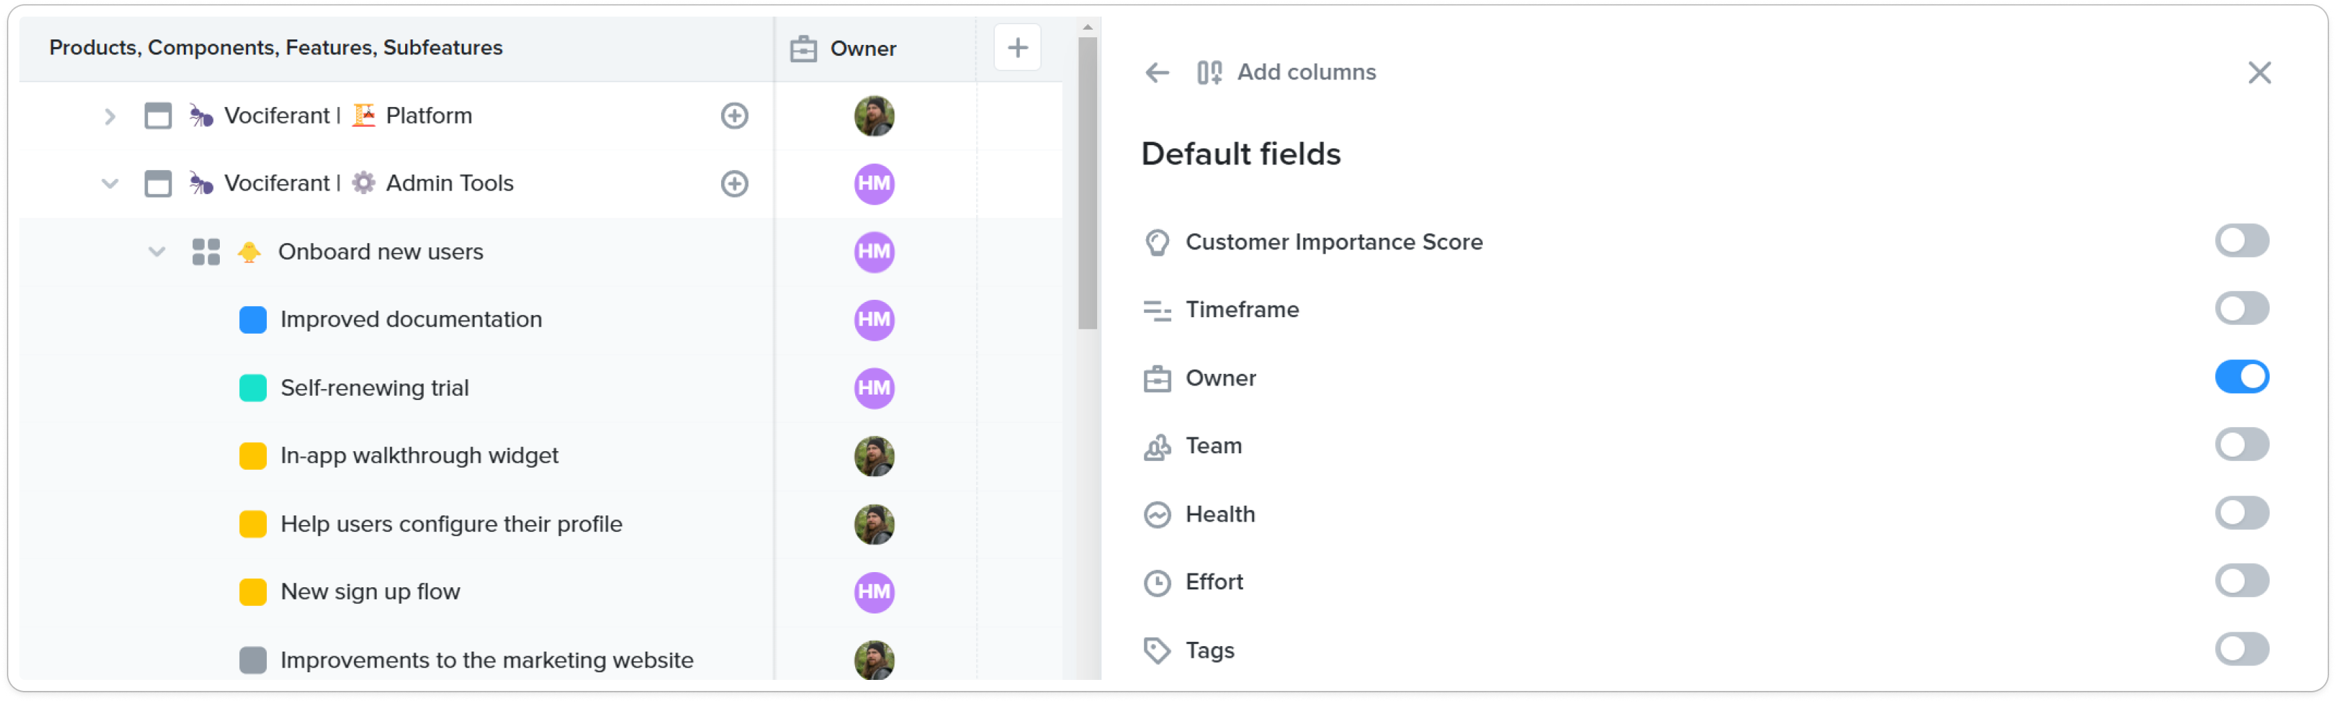Click the Products, Components, Features, Subfeatures header
Viewport: 2336px width, 702px height.
[x=276, y=47]
